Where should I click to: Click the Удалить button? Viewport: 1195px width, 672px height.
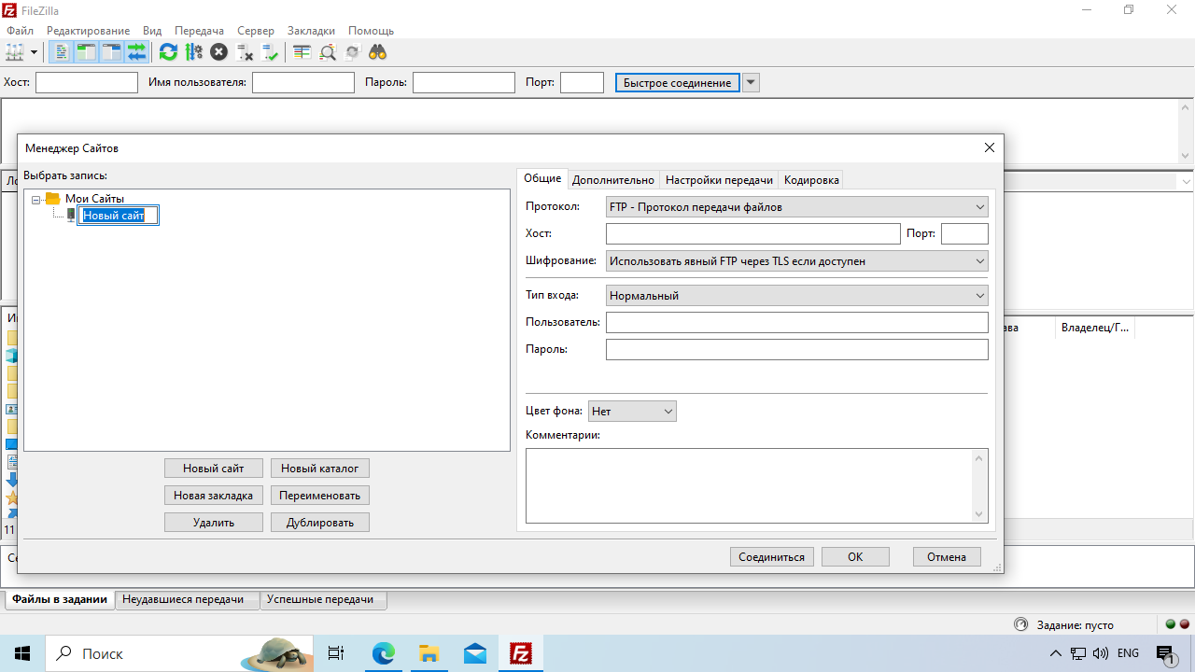click(x=214, y=523)
